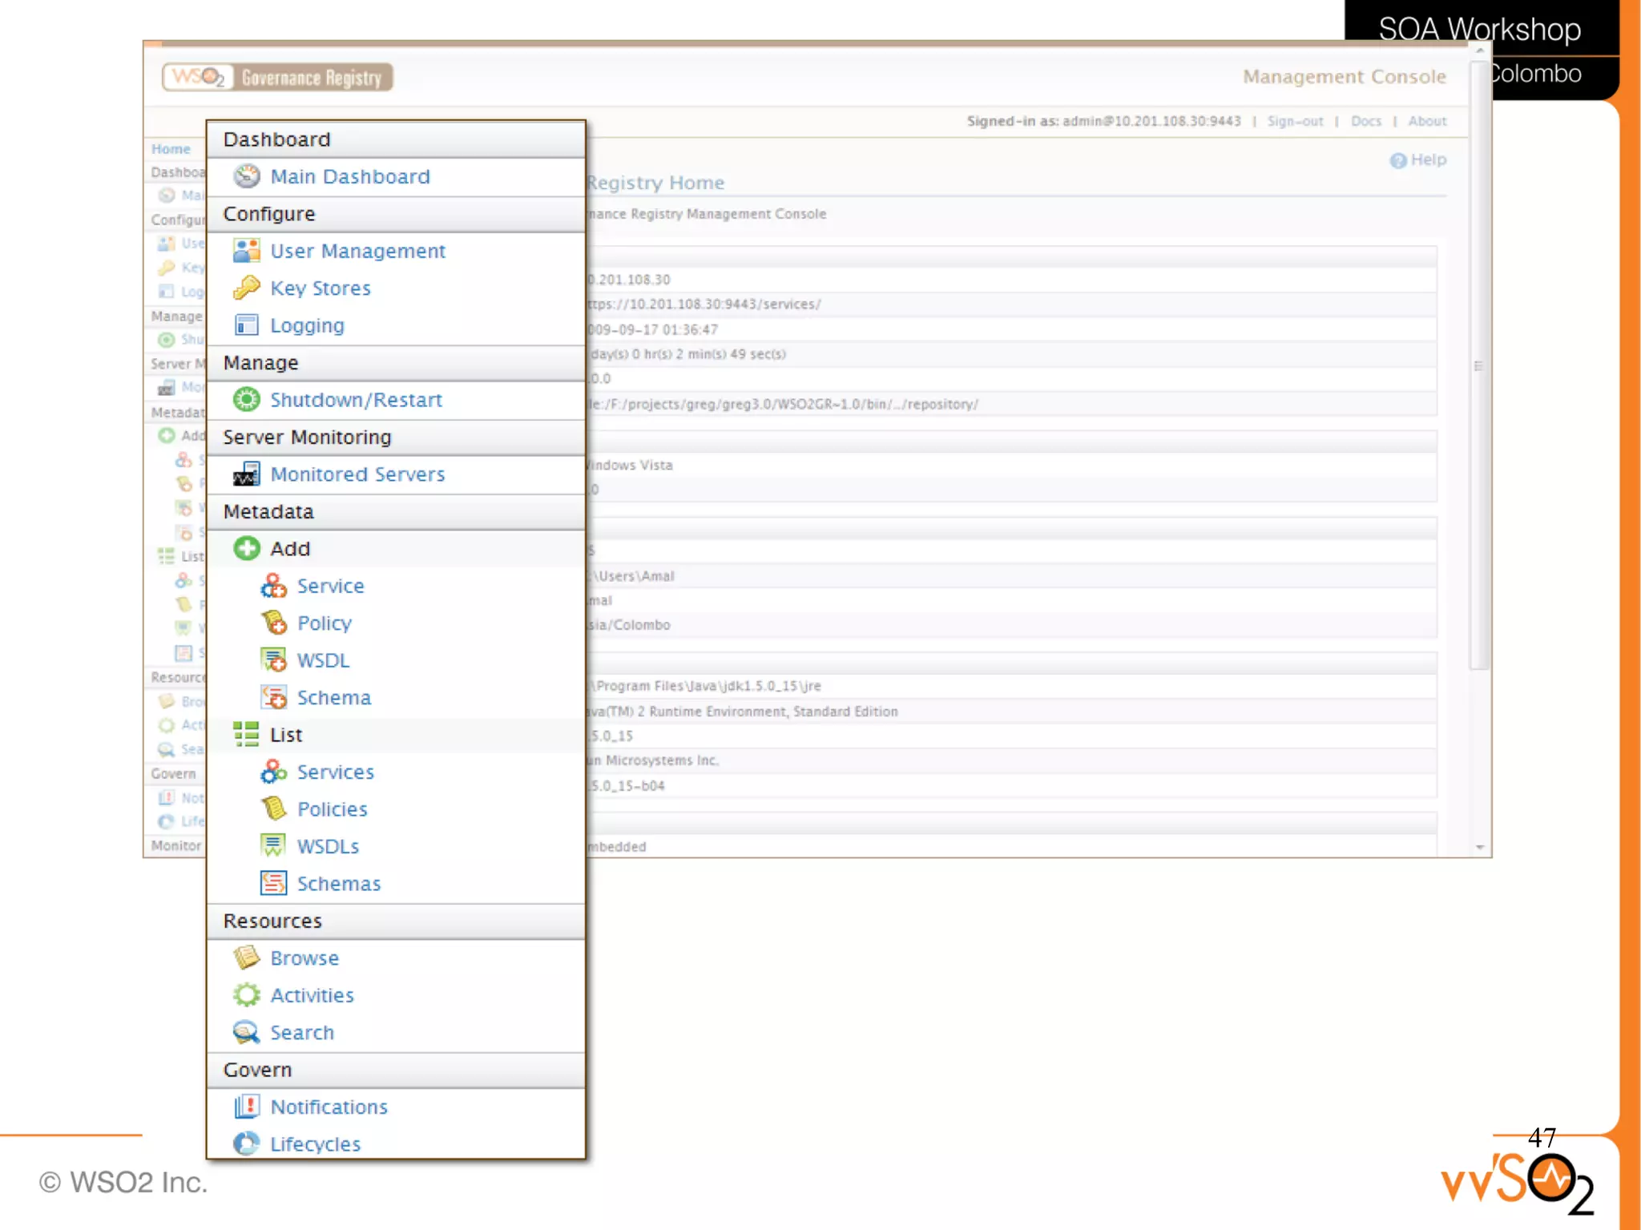
Task: Click the Monitored Servers icon
Action: [x=247, y=474]
